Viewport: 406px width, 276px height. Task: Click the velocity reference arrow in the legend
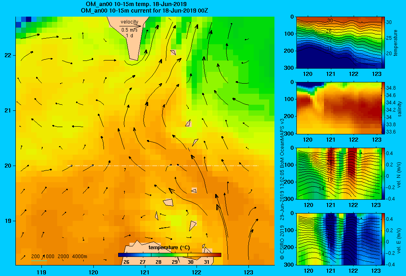click(x=130, y=26)
